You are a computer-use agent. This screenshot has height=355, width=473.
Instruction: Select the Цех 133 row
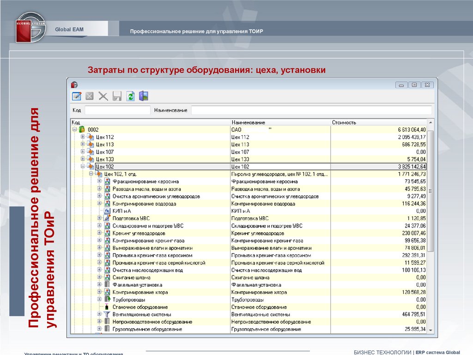coord(105,159)
